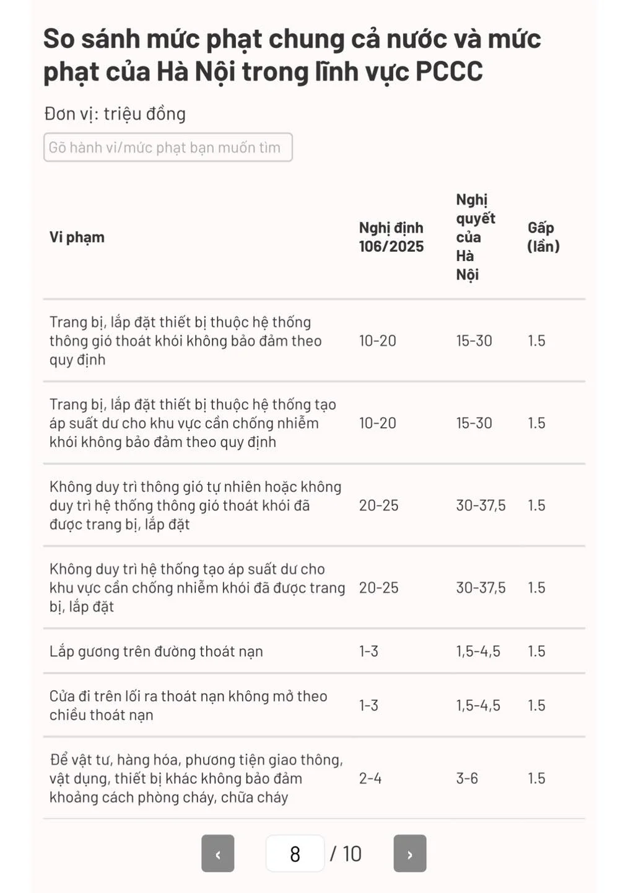Click the page number box showing 8

(295, 854)
